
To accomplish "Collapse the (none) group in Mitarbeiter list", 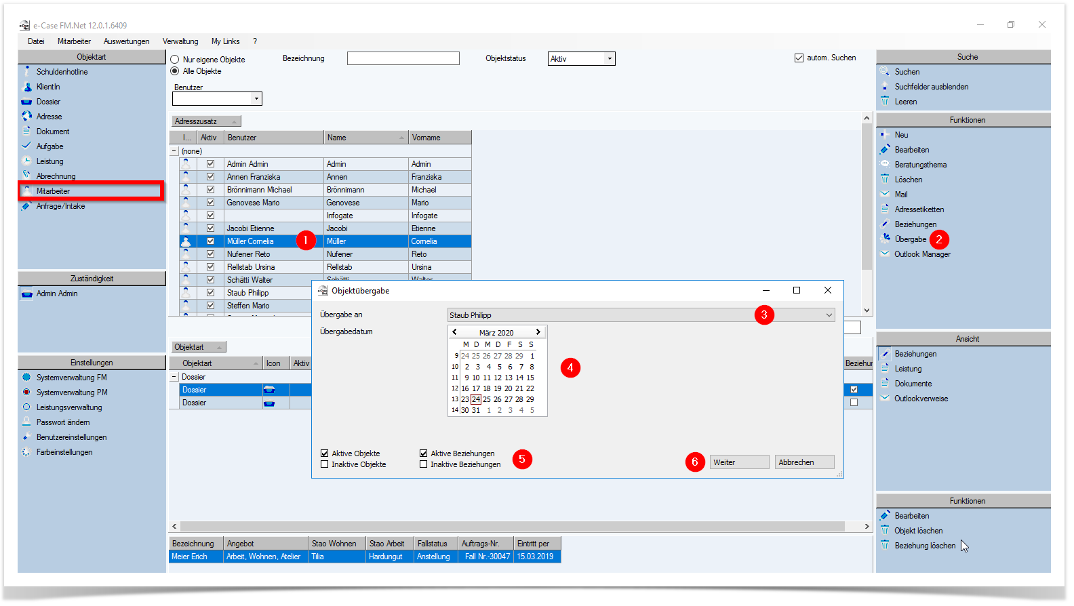I will tap(174, 151).
